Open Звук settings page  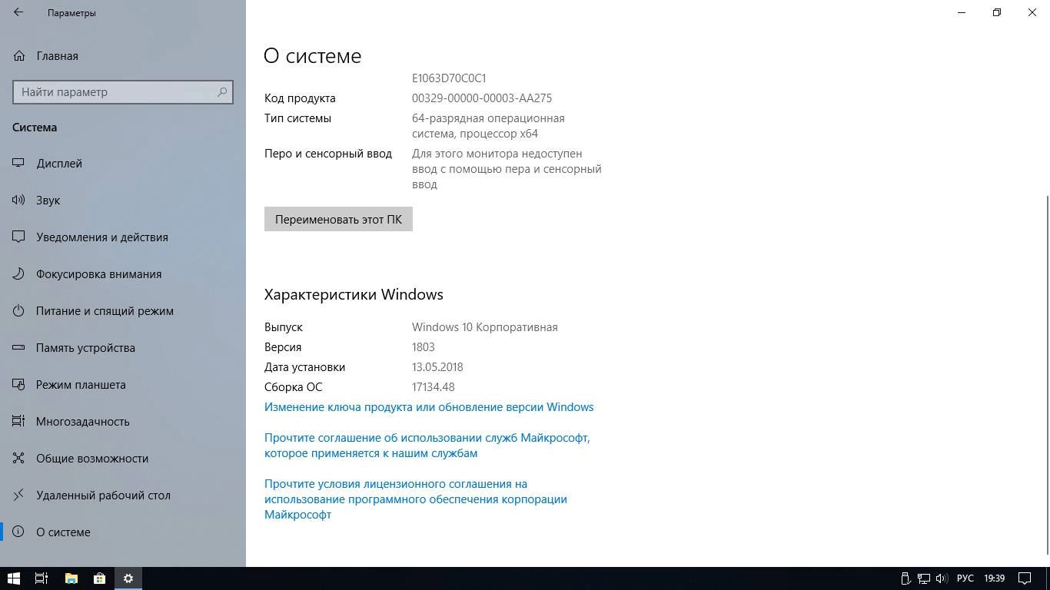pyautogui.click(x=123, y=201)
